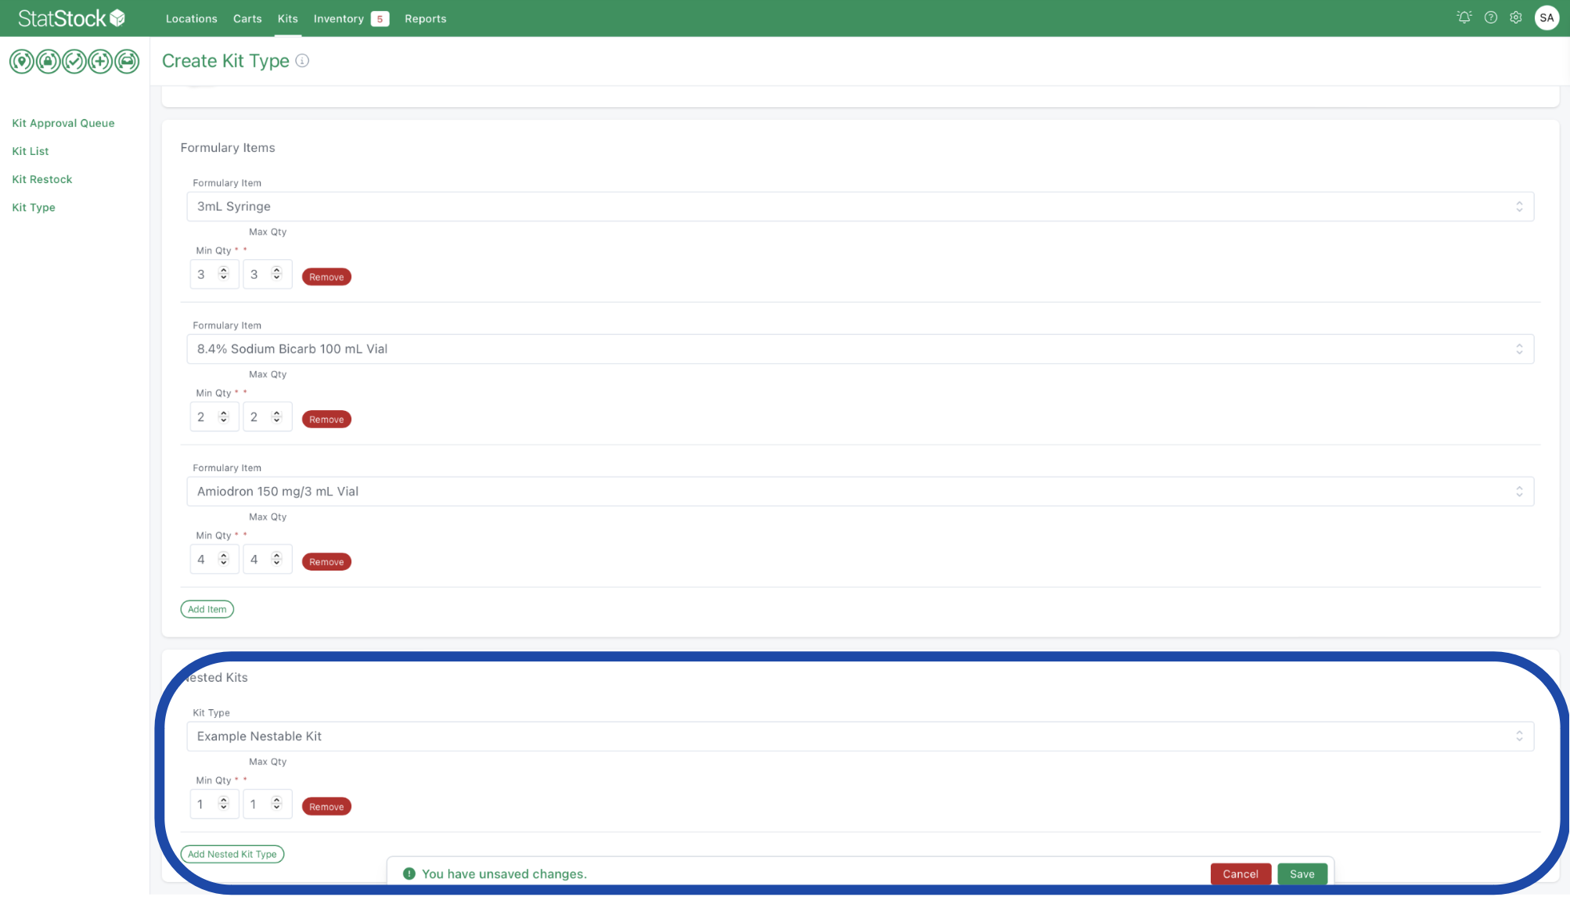Open the Kits menu

tap(288, 19)
